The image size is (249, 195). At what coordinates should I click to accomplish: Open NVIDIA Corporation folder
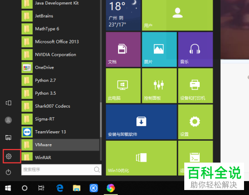60,54
